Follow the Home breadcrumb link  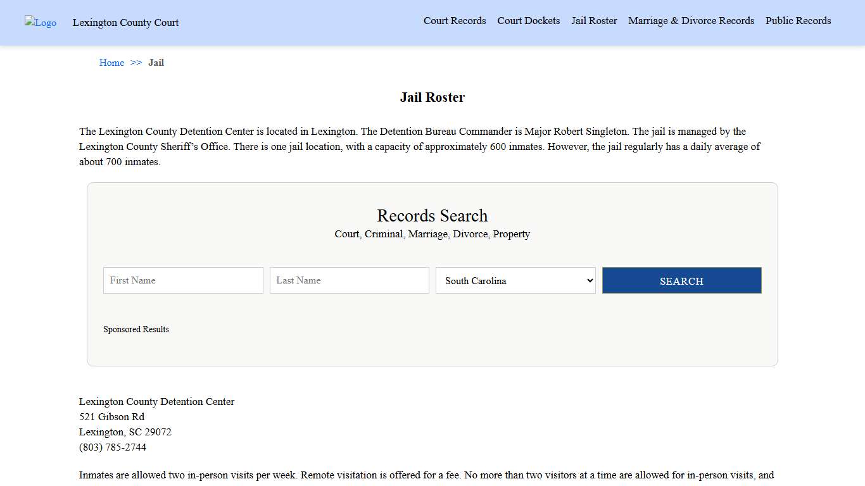(x=111, y=62)
